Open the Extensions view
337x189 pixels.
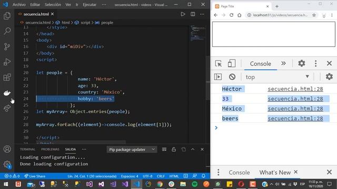(x=7, y=77)
